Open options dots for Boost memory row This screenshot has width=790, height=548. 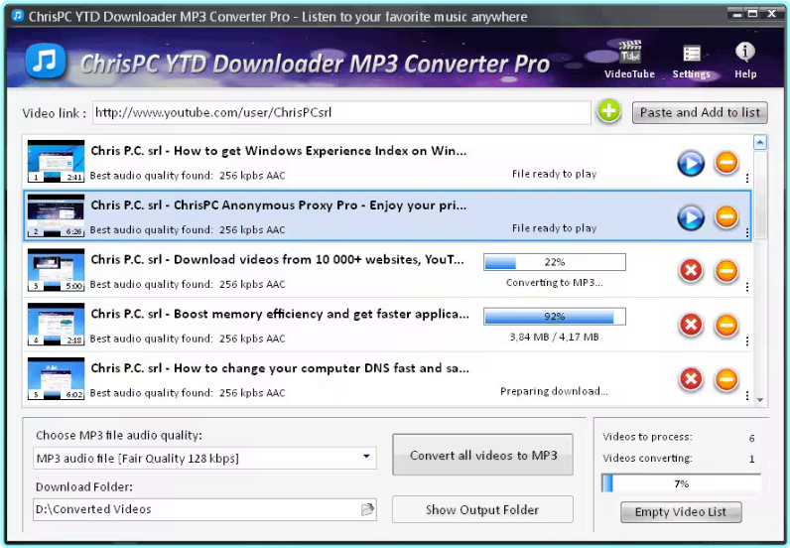coord(747,342)
